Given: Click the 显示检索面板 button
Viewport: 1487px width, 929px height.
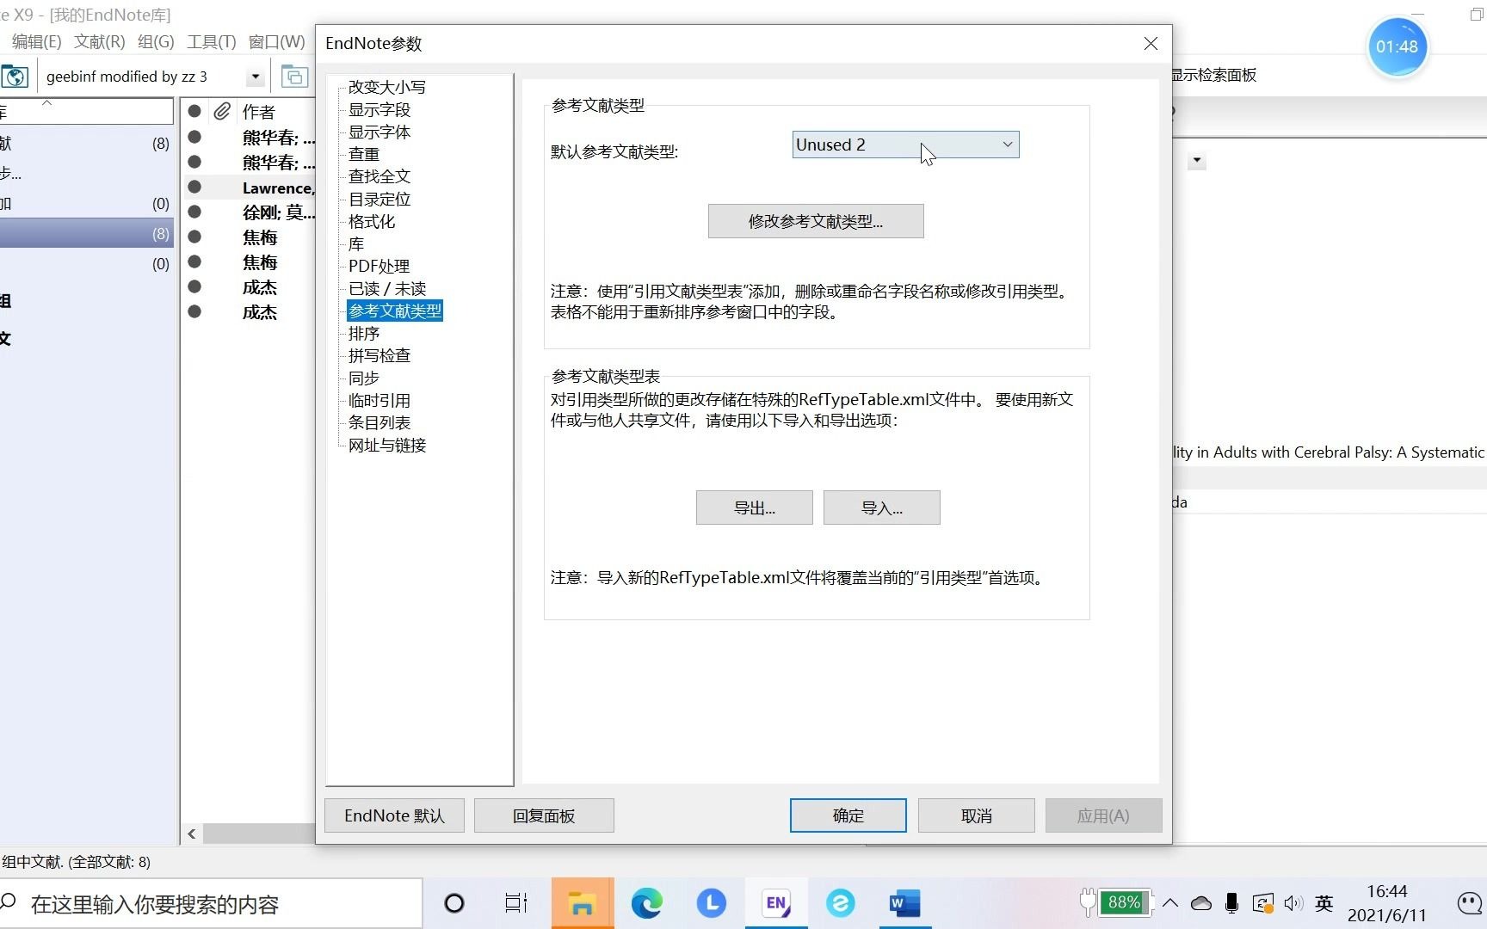Looking at the screenshot, I should [1213, 75].
